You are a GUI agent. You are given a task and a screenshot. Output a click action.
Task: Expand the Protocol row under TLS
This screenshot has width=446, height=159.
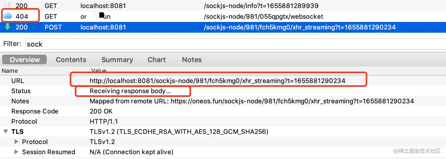pos(17,142)
